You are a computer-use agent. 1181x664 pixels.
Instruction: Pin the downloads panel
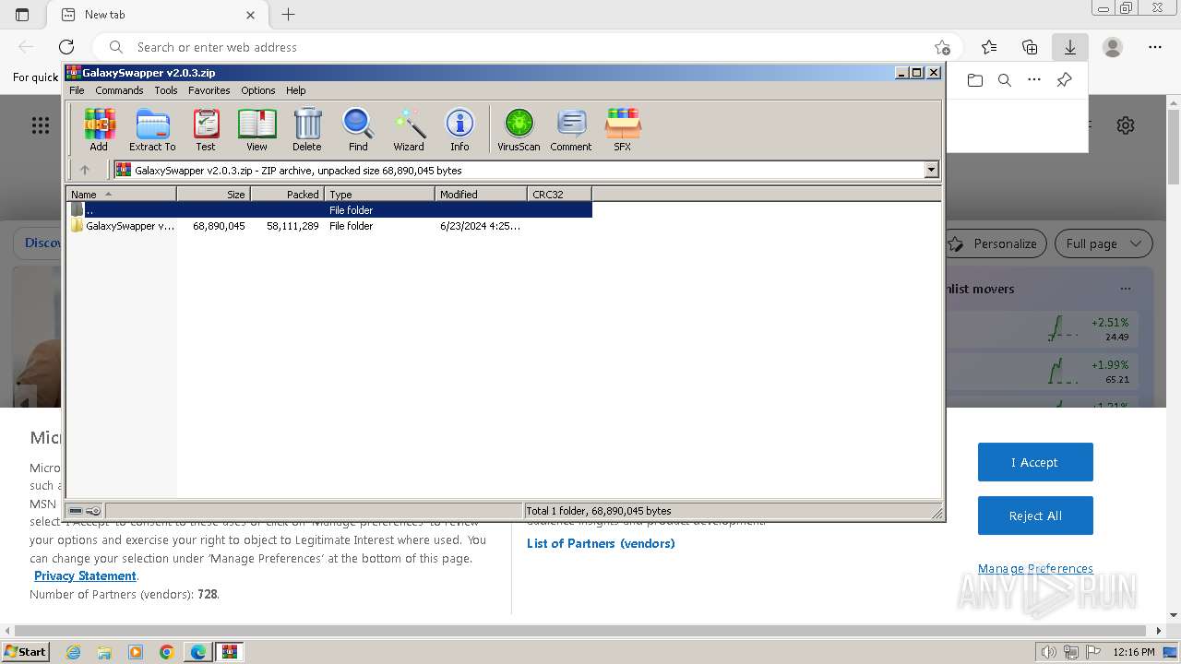tap(1064, 80)
